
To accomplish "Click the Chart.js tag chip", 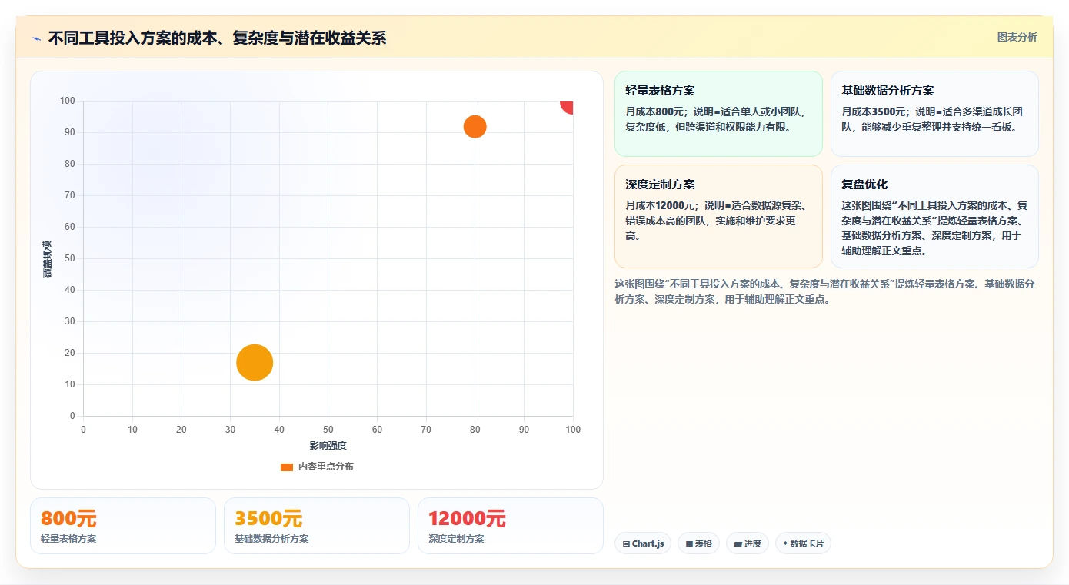I will click(643, 543).
